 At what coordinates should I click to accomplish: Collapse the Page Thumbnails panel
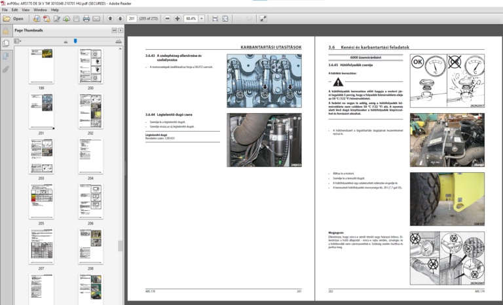pos(114,30)
